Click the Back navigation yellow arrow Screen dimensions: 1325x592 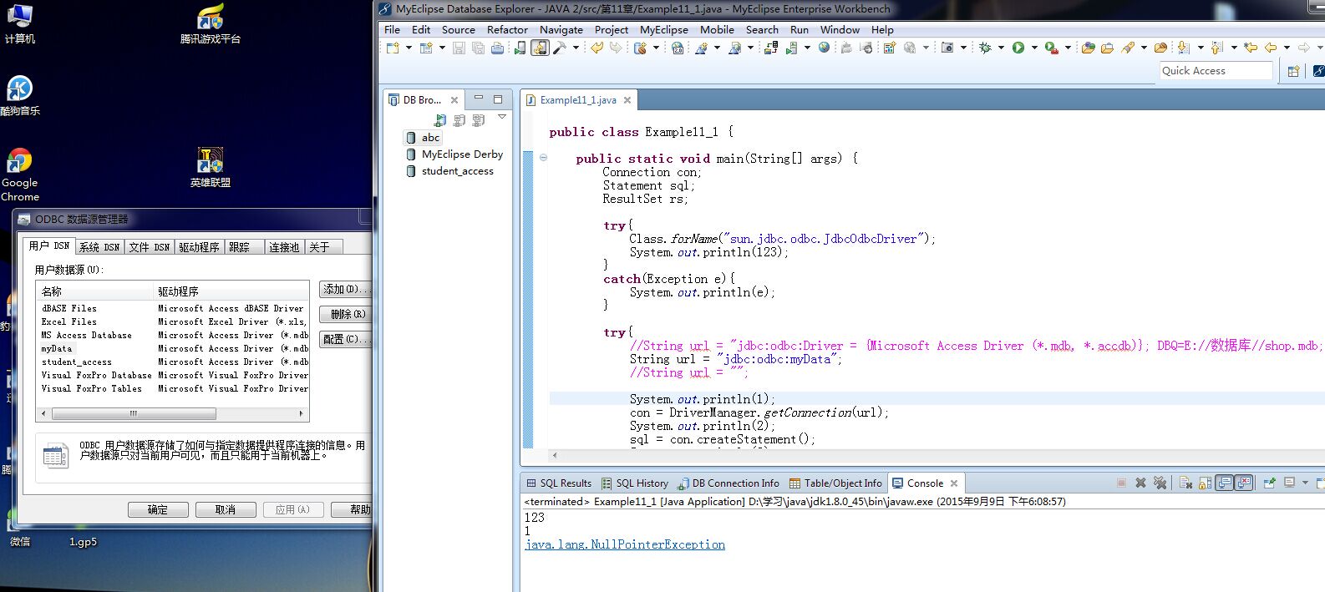1271,48
